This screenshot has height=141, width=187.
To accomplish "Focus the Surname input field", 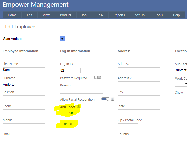I will [x=24, y=85].
